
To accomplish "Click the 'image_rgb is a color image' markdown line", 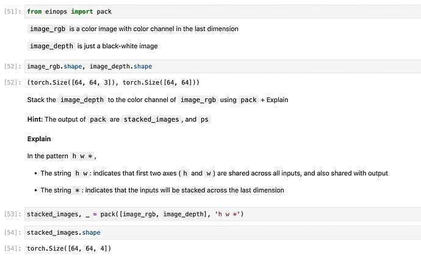I will 133,29.
